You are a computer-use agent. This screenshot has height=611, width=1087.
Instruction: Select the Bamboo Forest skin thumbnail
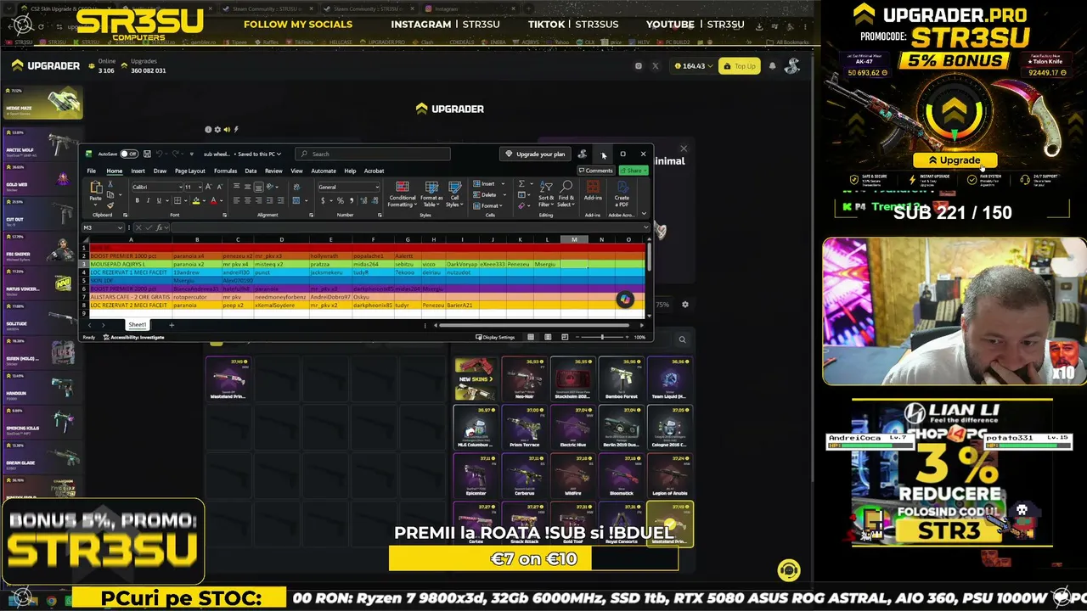coord(622,378)
